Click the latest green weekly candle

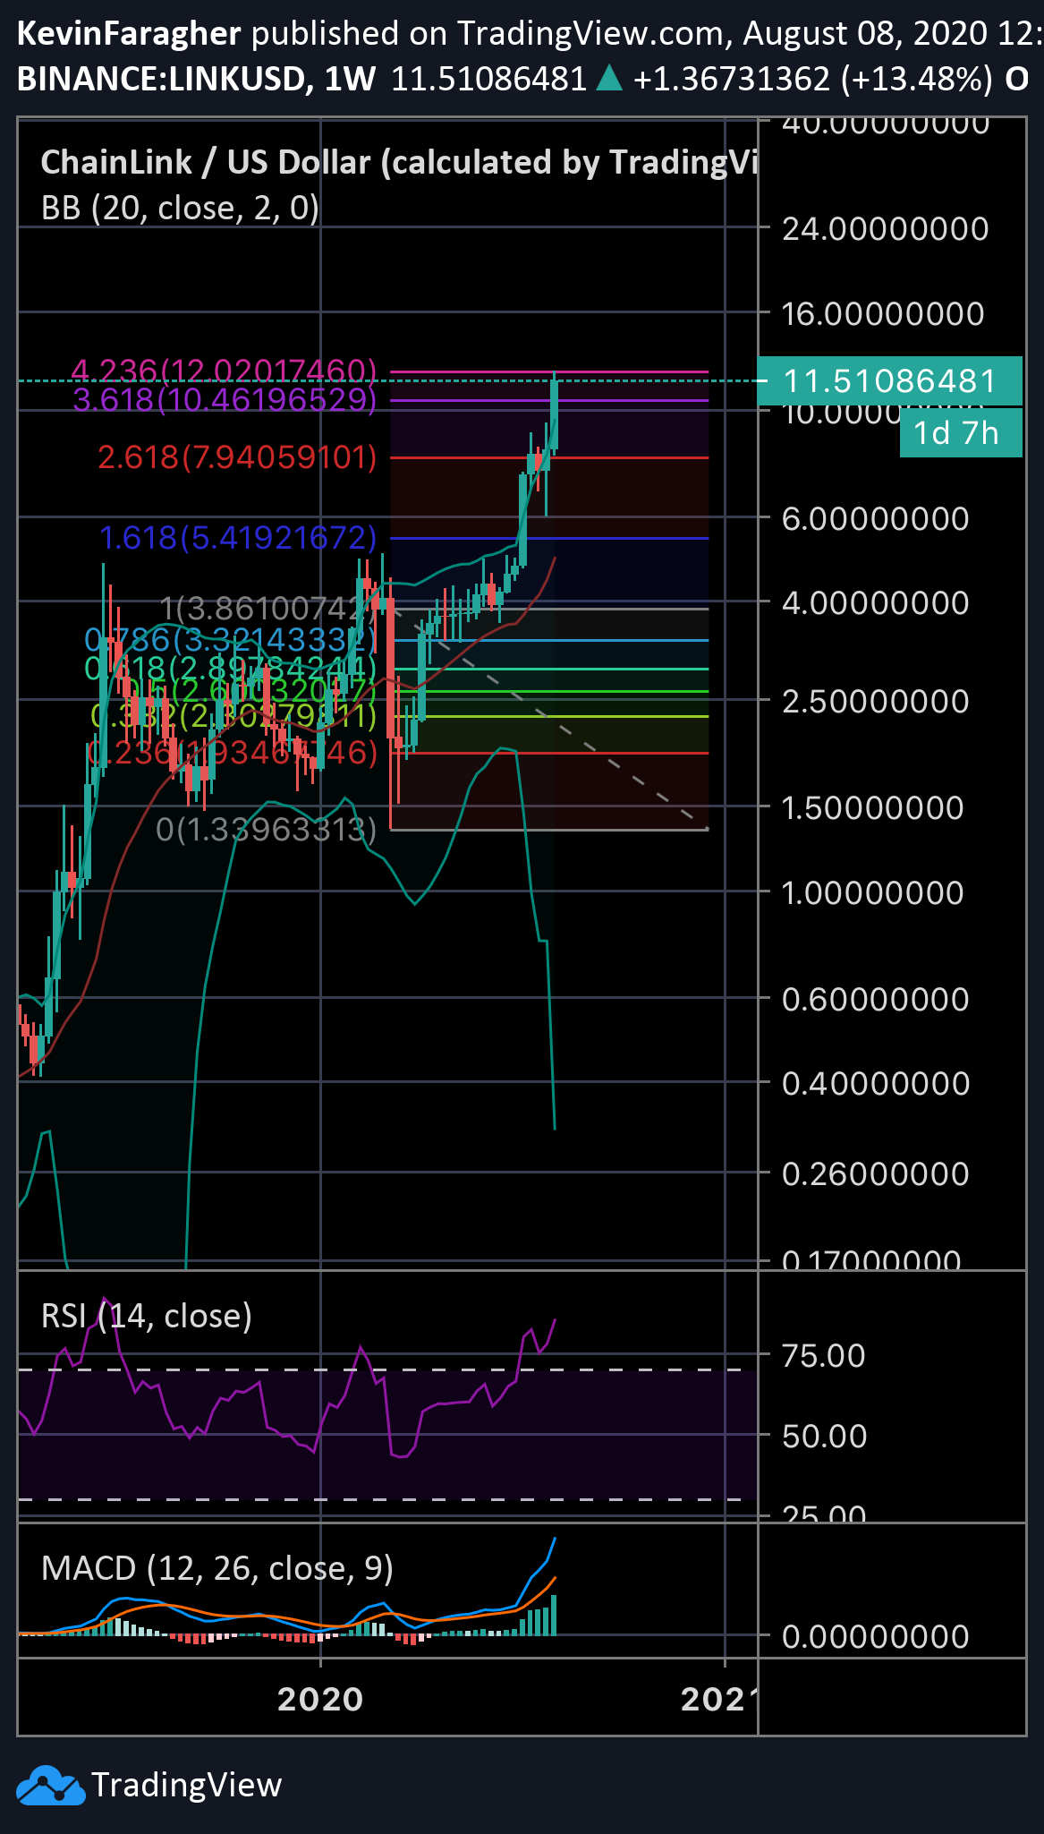[x=556, y=415]
